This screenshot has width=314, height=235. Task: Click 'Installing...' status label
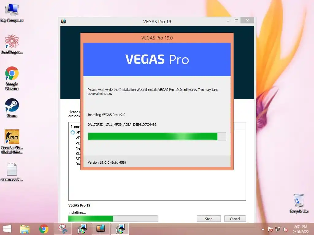(77, 212)
